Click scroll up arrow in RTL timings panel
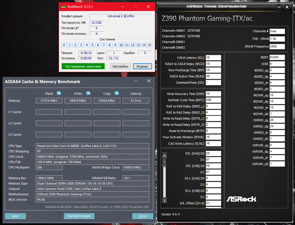 click(x=165, y=155)
